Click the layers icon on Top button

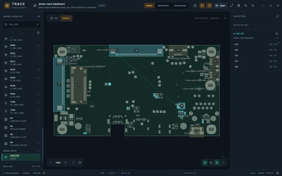click(x=51, y=18)
